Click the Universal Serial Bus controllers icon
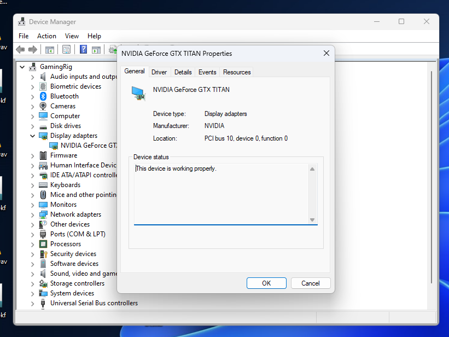 click(x=43, y=303)
